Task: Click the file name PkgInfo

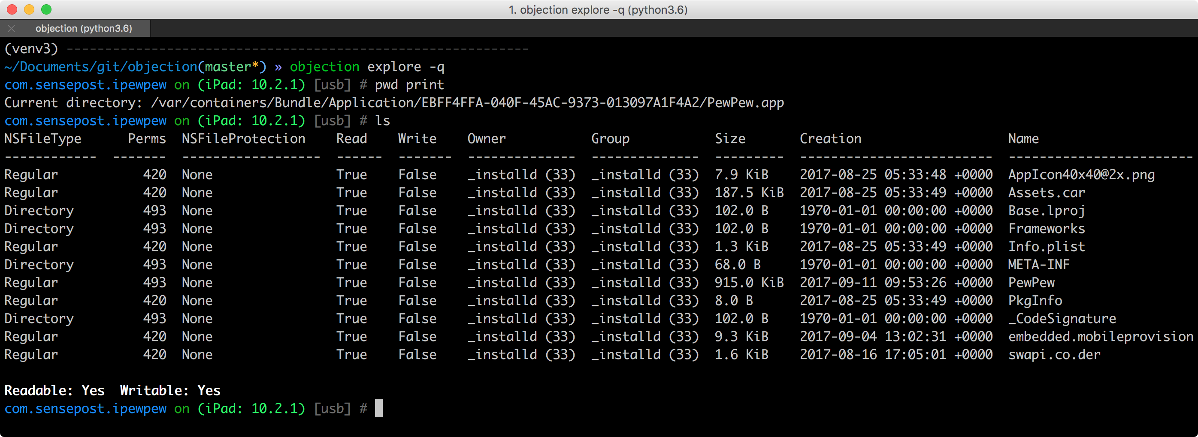Action: pos(1035,301)
